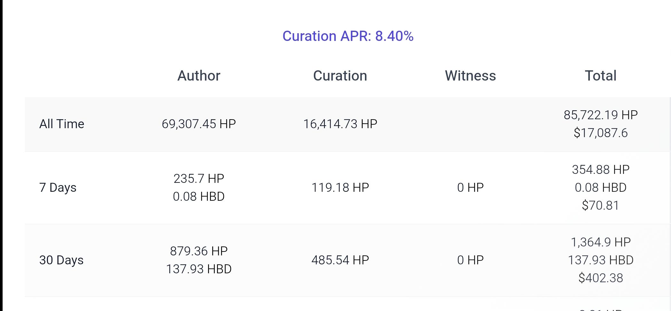This screenshot has width=671, height=311.
Task: Click the 69,307.45 HP author value
Action: tap(199, 124)
